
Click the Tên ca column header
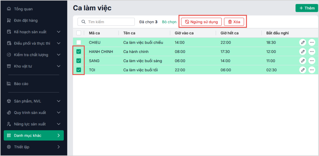coord(129,33)
